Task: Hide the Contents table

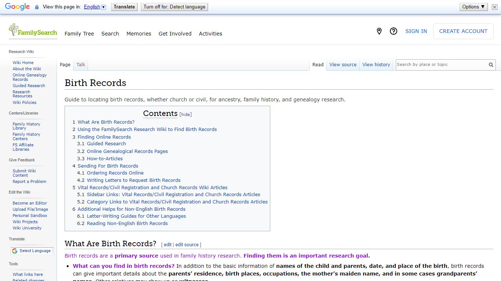Action: [186, 115]
